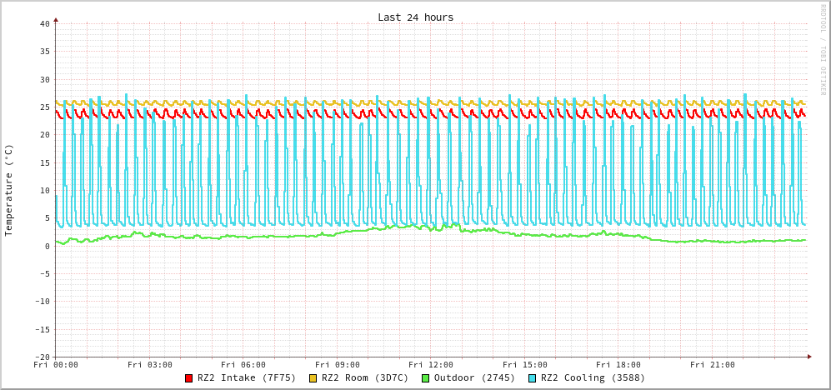The width and height of the screenshot is (831, 390).
Task: Click the Fri 03:00 time axis label
Action: (150, 365)
